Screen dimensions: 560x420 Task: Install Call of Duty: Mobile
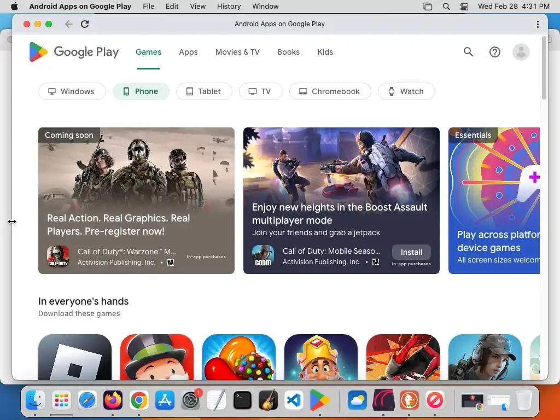pyautogui.click(x=411, y=252)
